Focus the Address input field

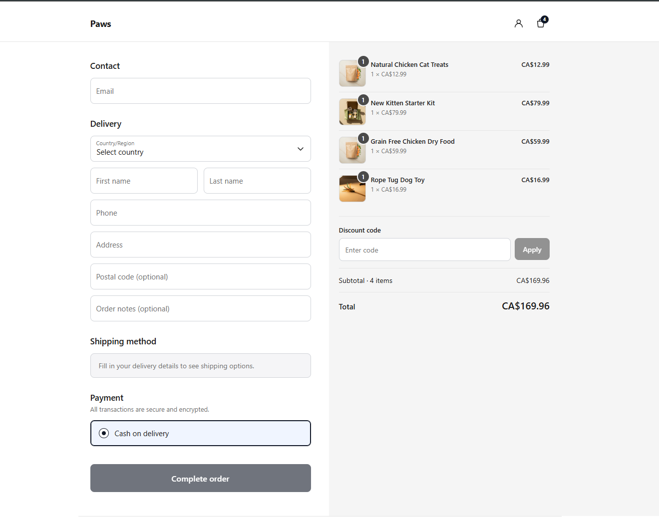pyautogui.click(x=200, y=245)
